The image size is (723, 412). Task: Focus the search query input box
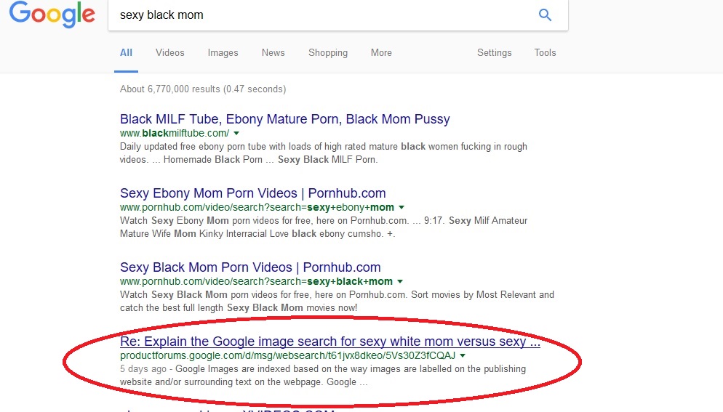coord(323,15)
